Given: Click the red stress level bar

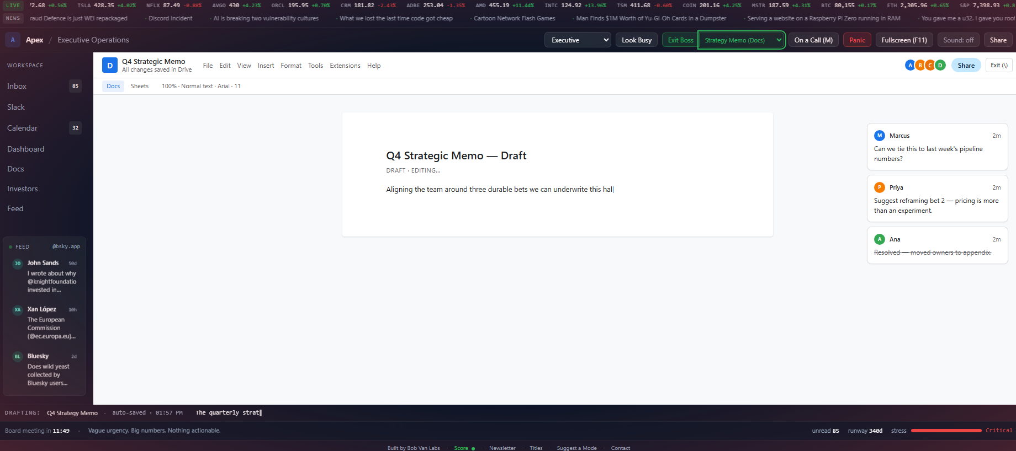Looking at the screenshot, I should pos(946,431).
